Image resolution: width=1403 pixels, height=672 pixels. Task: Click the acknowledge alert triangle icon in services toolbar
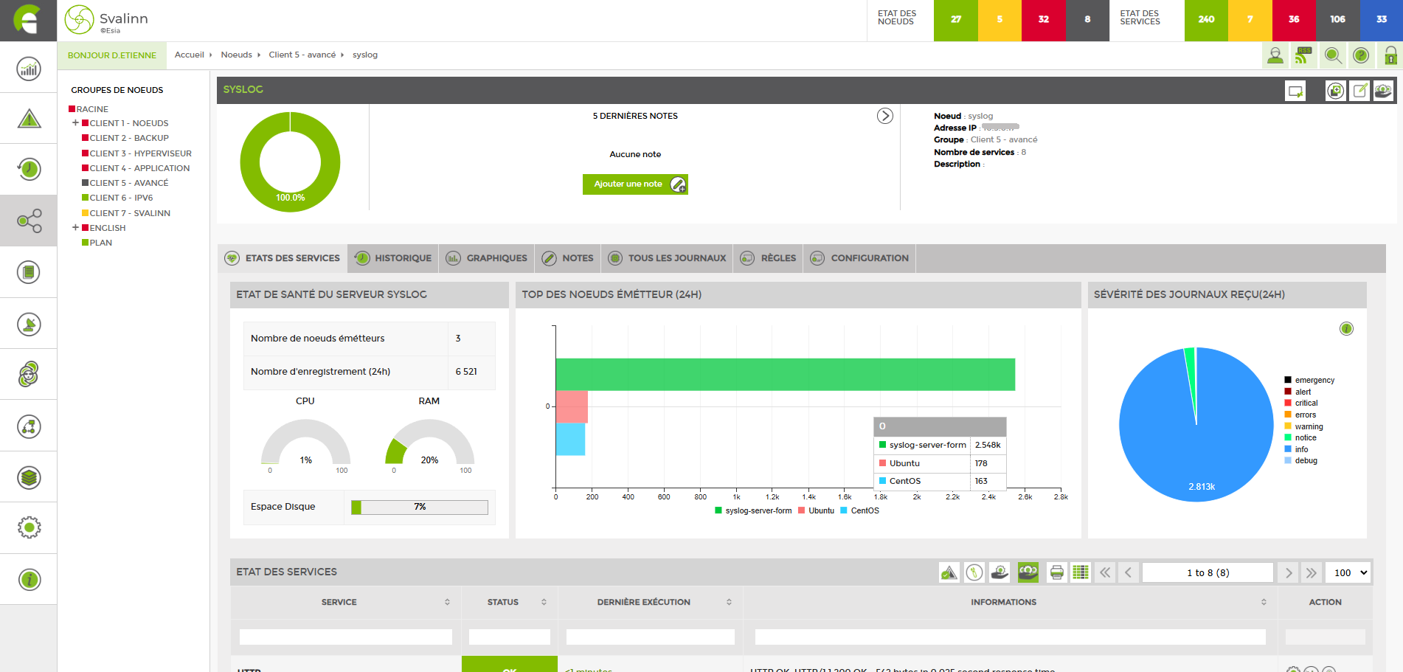click(949, 572)
